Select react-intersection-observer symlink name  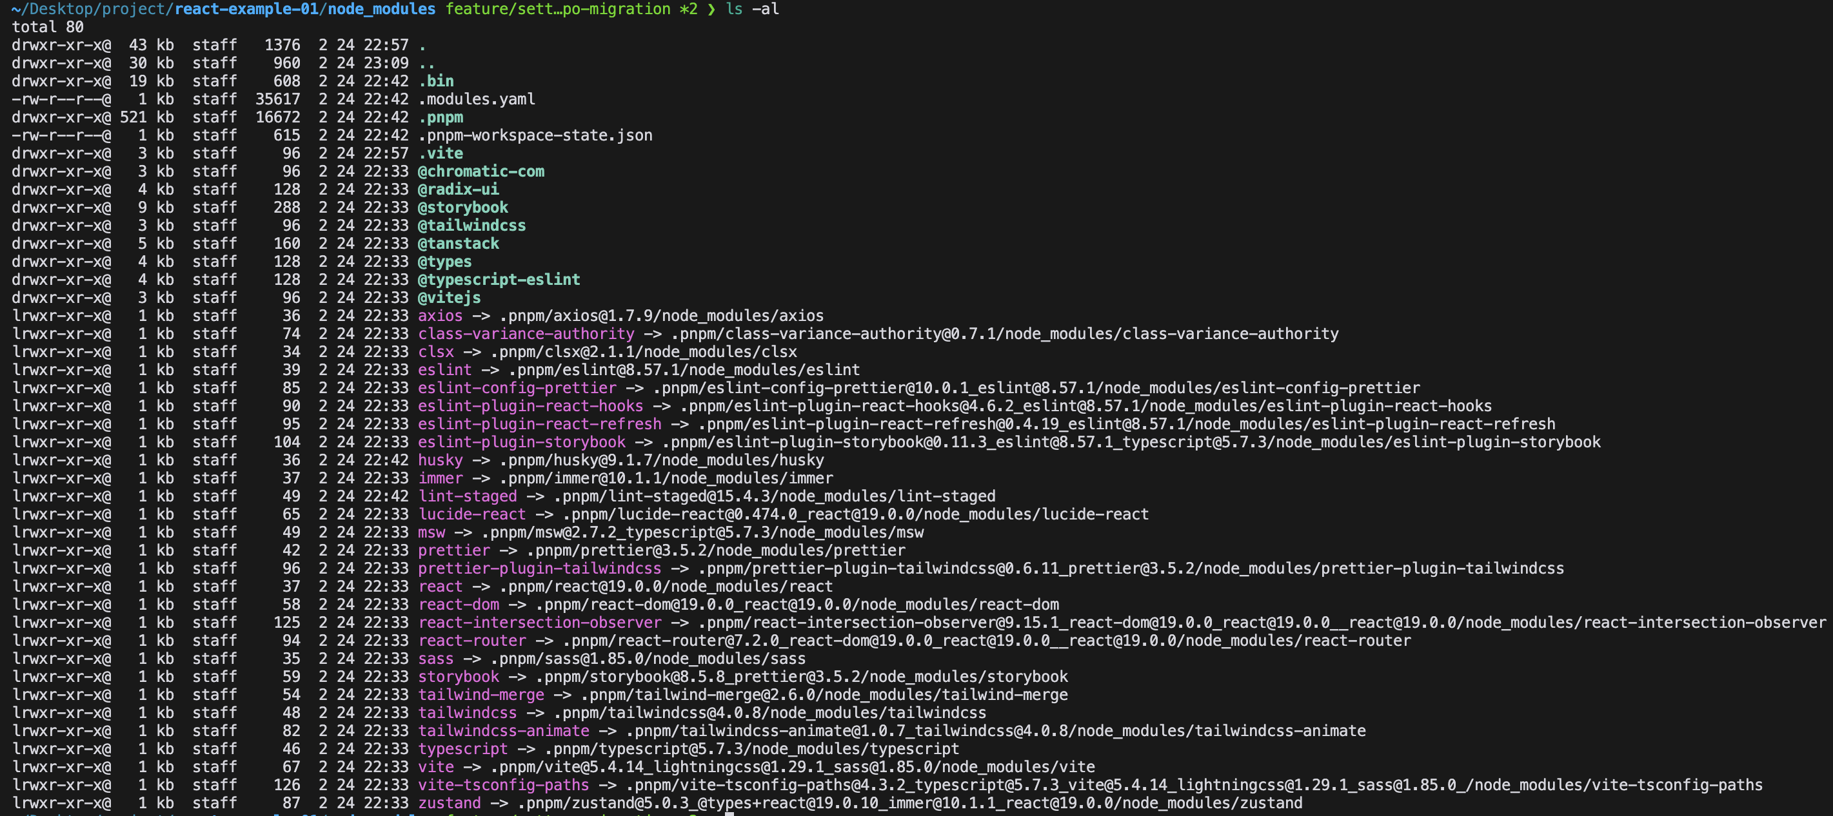[539, 623]
